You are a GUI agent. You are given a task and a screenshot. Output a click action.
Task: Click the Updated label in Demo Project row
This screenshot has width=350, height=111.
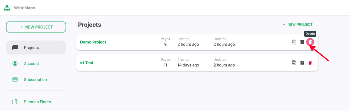click(x=220, y=39)
